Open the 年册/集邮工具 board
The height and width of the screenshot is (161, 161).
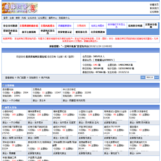[9, 157]
